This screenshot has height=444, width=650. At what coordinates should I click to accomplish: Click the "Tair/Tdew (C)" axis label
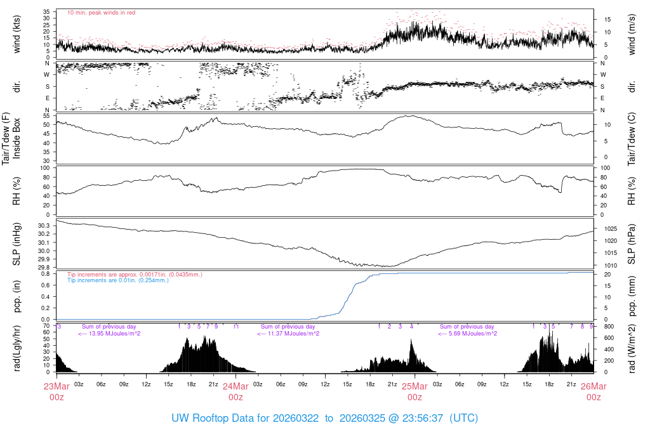click(x=632, y=138)
